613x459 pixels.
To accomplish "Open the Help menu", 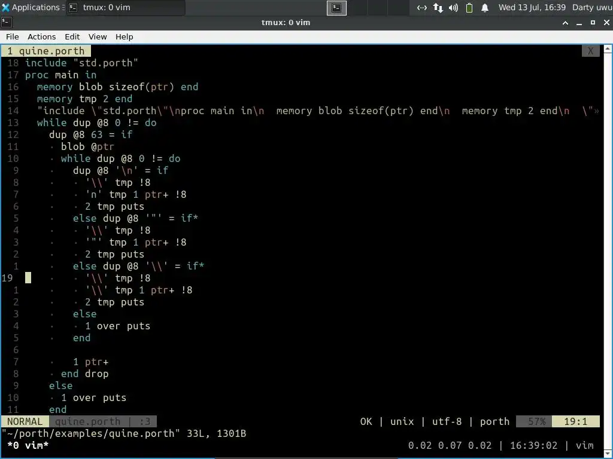I will tap(125, 36).
